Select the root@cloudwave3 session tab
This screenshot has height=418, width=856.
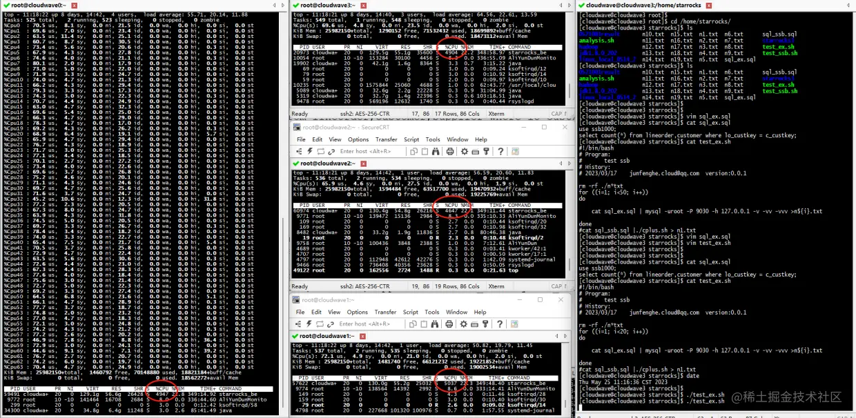tap(328, 5)
